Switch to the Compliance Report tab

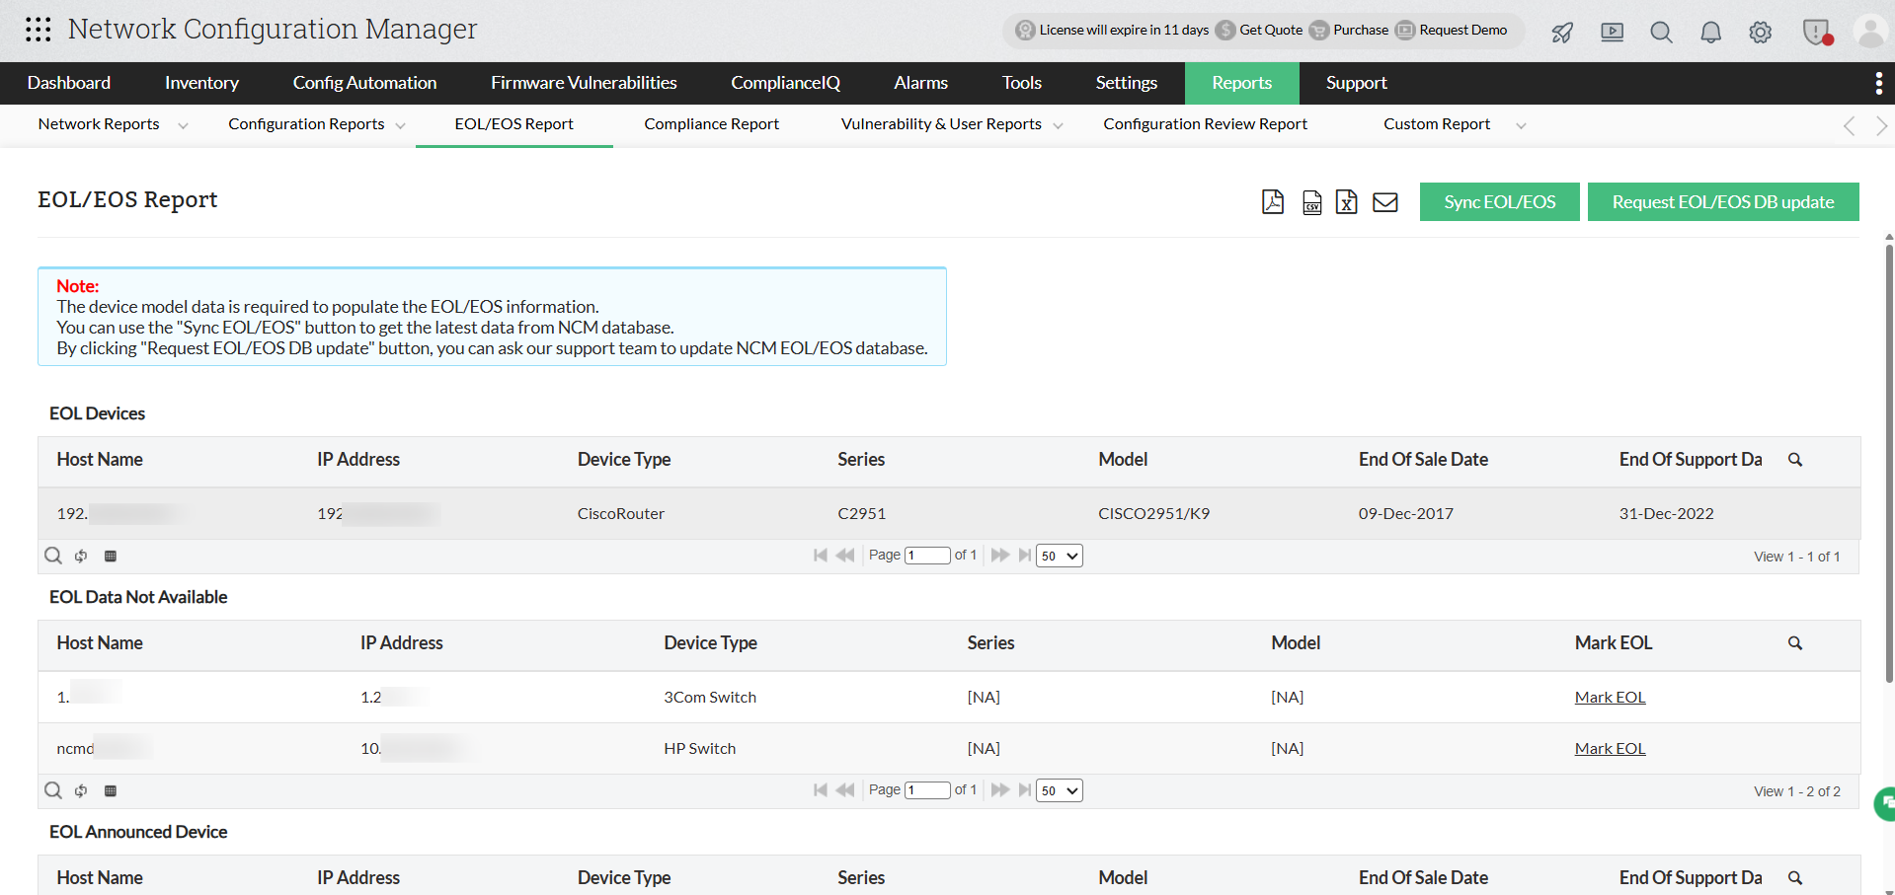coord(711,124)
